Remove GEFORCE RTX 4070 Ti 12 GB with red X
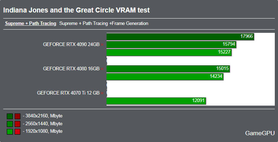Viewport: 278px width, 142px height. point(102,93)
